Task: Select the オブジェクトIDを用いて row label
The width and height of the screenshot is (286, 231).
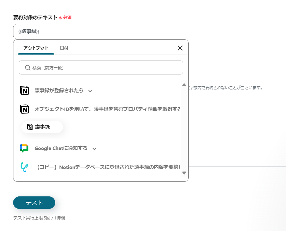Action: [x=107, y=109]
